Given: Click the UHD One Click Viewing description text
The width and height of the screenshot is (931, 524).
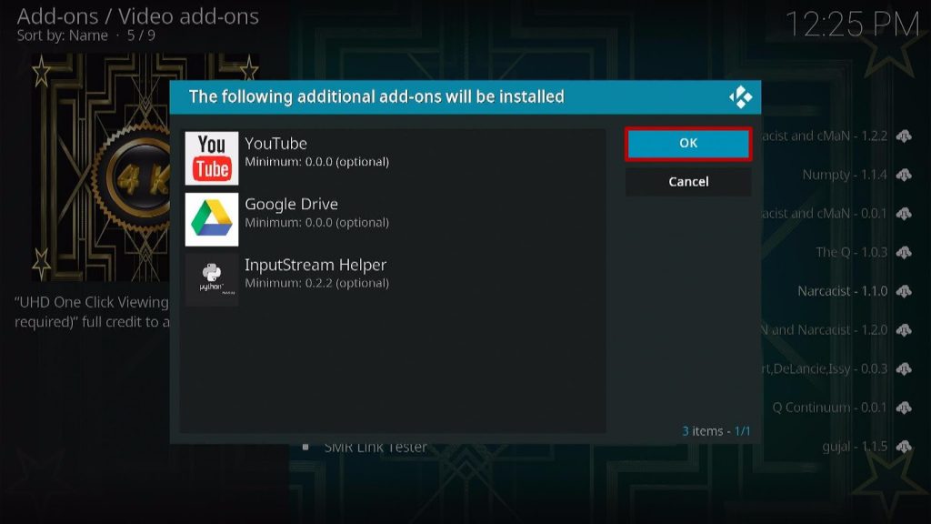Looking at the screenshot, I should click(92, 312).
